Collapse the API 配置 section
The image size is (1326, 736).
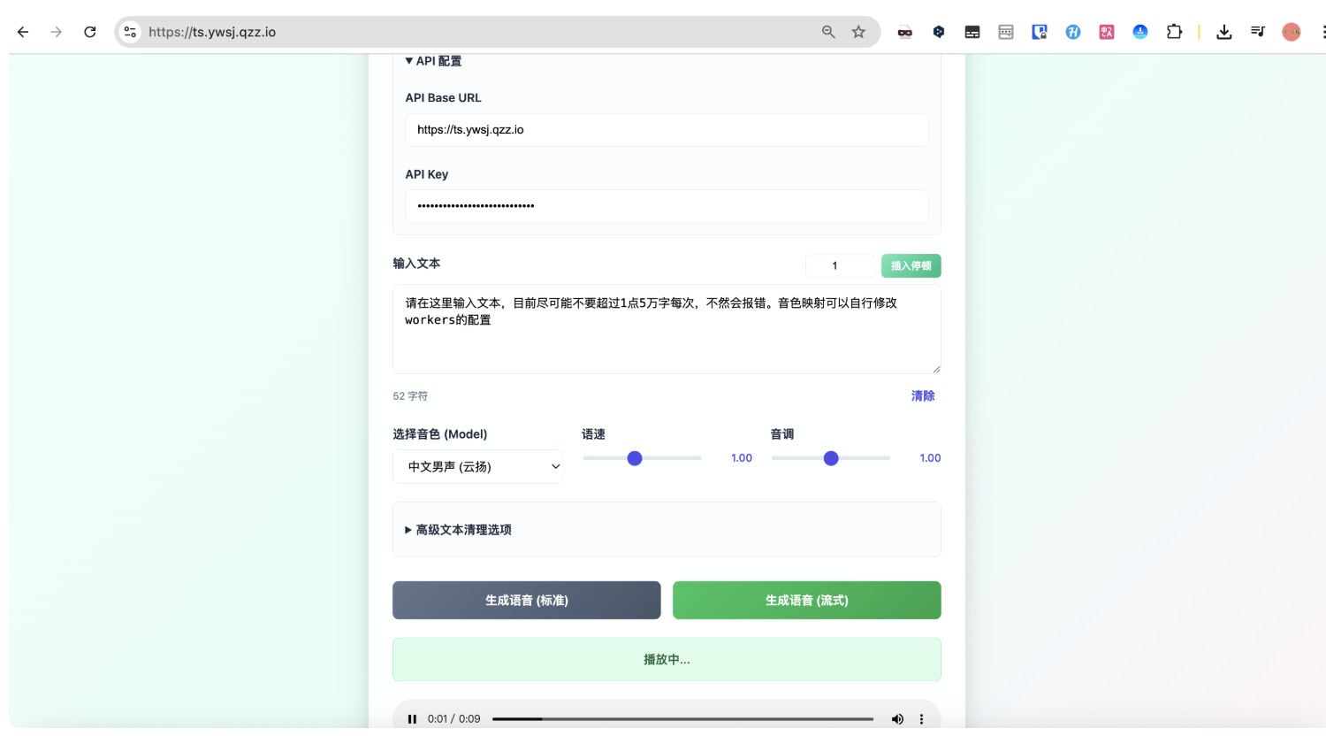tap(433, 61)
